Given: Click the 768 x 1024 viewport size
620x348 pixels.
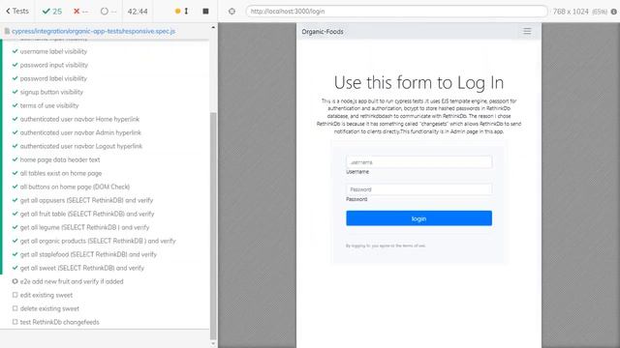Looking at the screenshot, I should pos(571,12).
